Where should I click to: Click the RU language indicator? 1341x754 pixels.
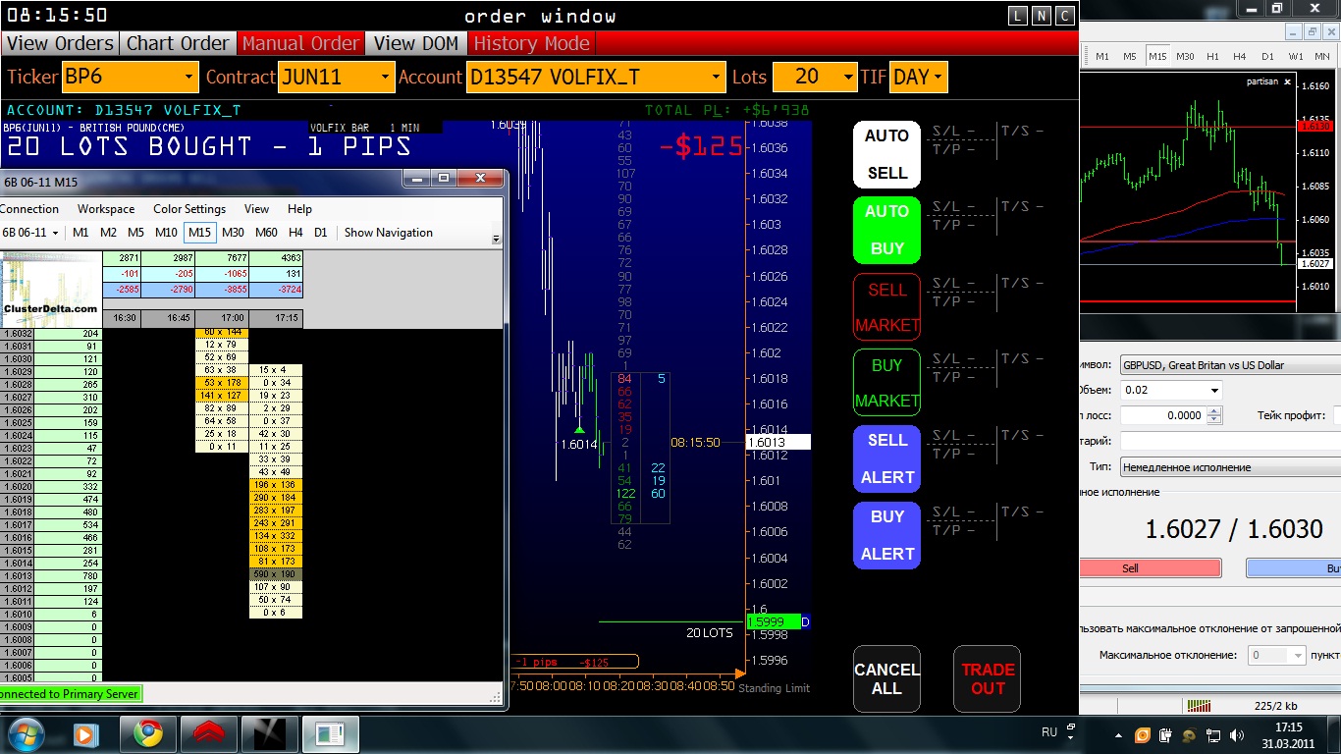(1049, 732)
